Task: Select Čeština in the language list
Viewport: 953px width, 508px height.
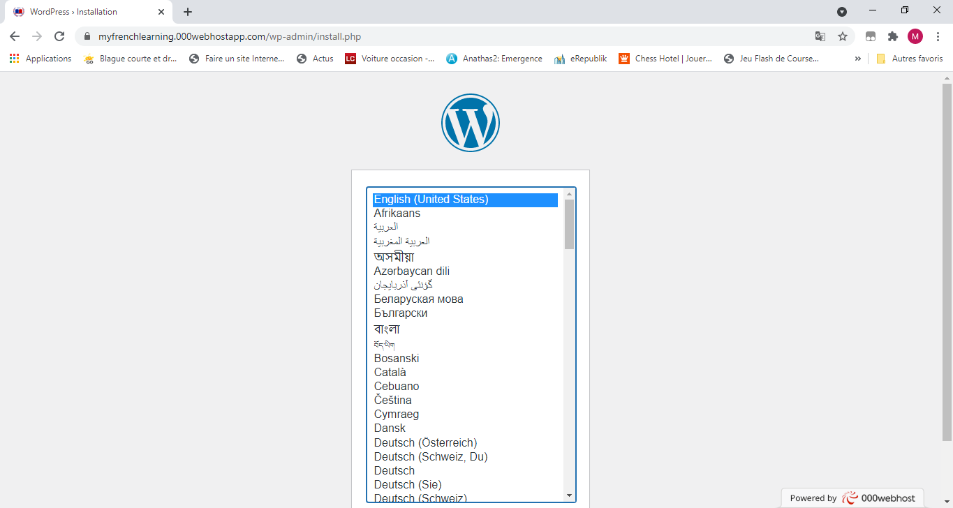Action: pyautogui.click(x=465, y=401)
